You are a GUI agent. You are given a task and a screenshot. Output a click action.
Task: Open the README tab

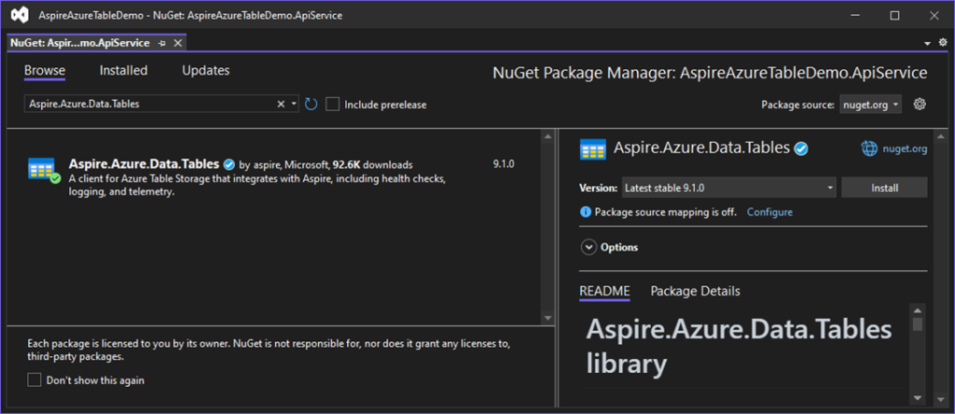(x=604, y=291)
